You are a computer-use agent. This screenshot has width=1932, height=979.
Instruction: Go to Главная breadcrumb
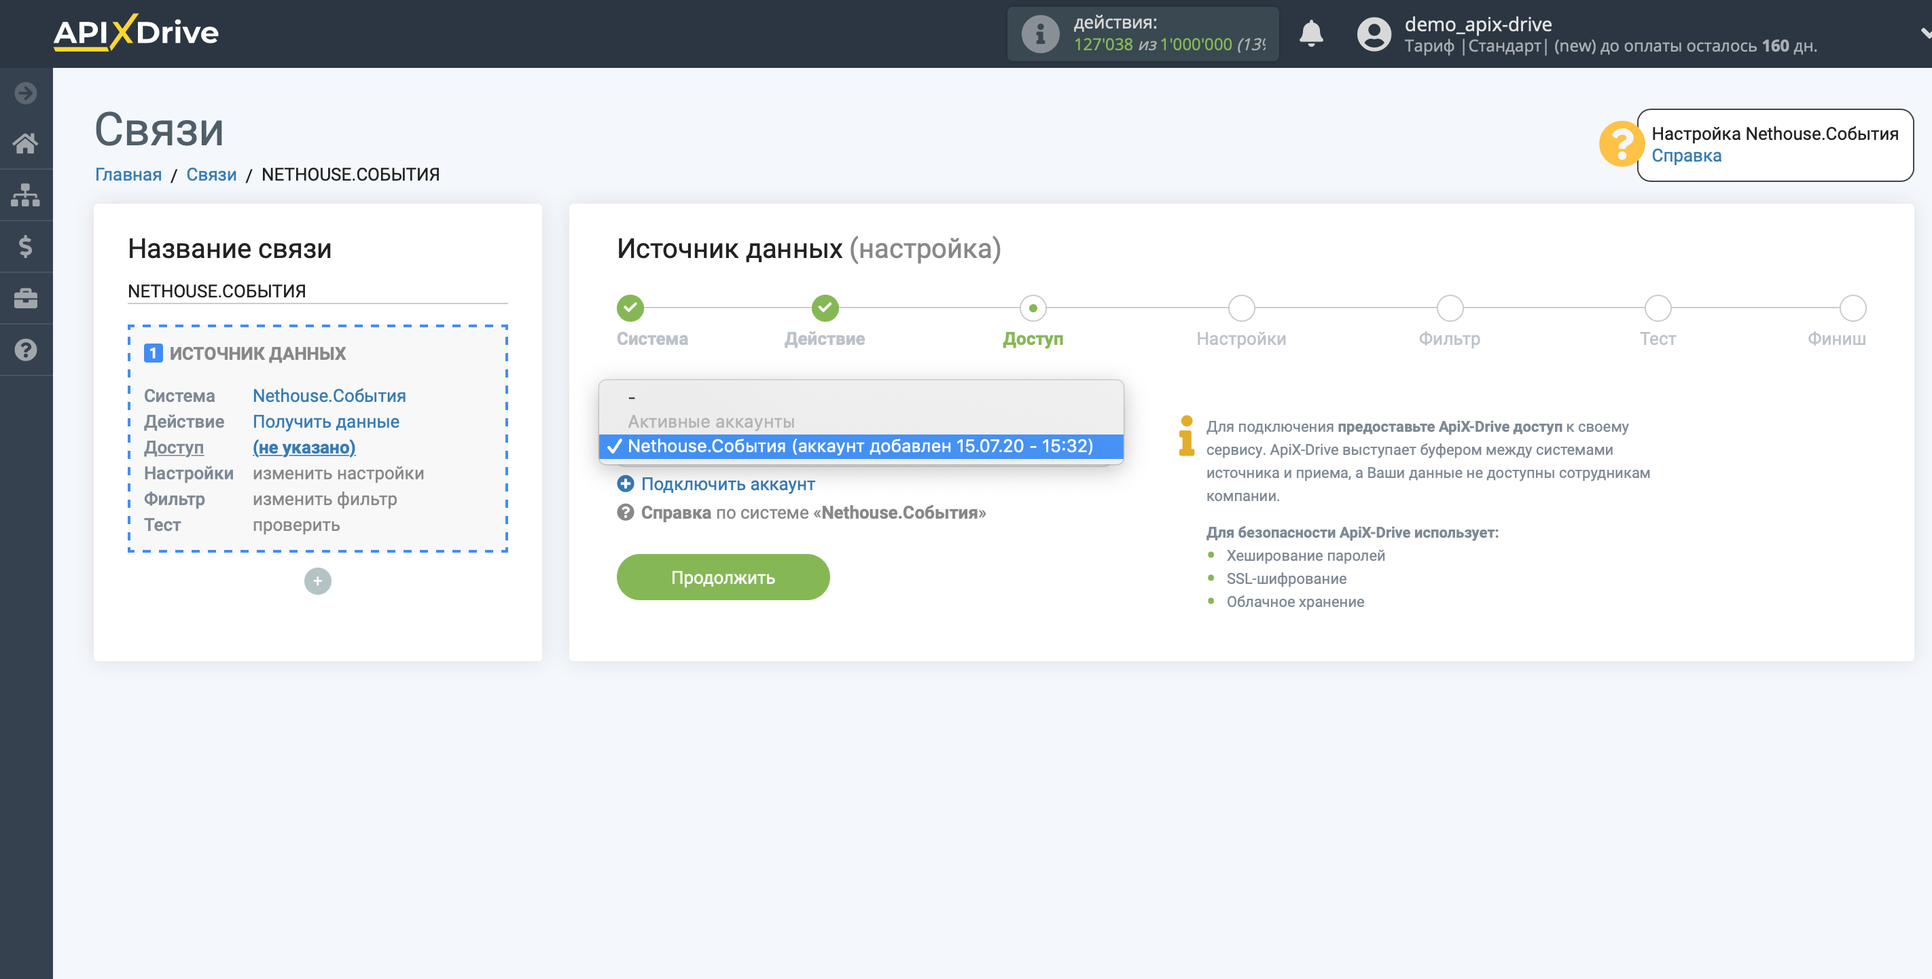128,174
